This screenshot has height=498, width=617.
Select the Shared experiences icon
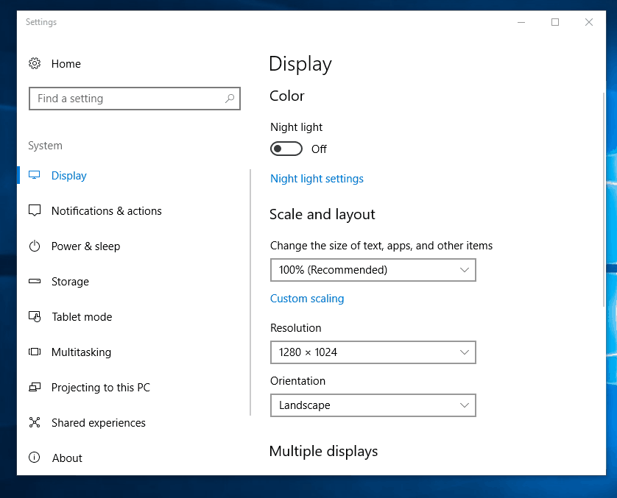[x=35, y=423]
